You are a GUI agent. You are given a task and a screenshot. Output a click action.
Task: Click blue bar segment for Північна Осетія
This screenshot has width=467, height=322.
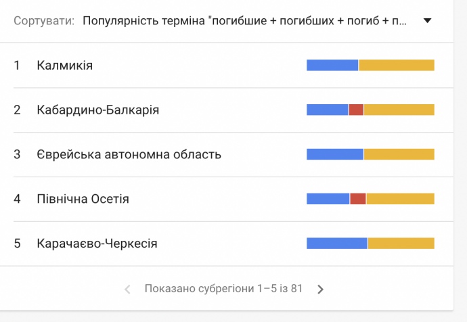pyautogui.click(x=328, y=199)
